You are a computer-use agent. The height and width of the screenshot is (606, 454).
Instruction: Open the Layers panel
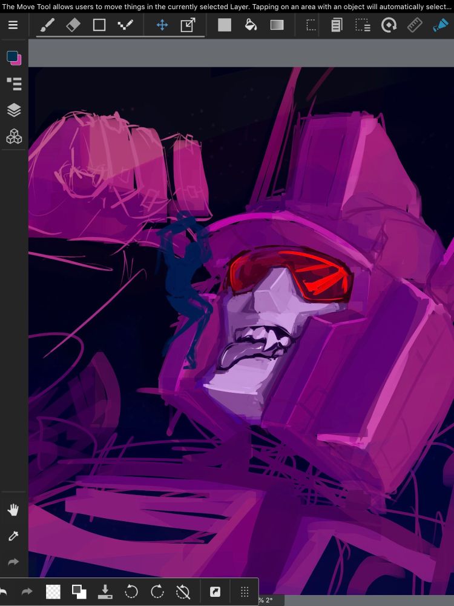[14, 110]
